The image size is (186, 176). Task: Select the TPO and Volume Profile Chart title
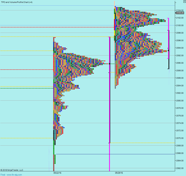pos(17,2)
